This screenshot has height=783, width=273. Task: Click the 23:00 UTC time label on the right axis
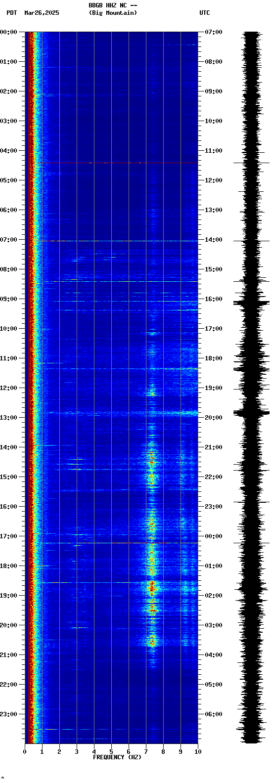[x=214, y=507]
